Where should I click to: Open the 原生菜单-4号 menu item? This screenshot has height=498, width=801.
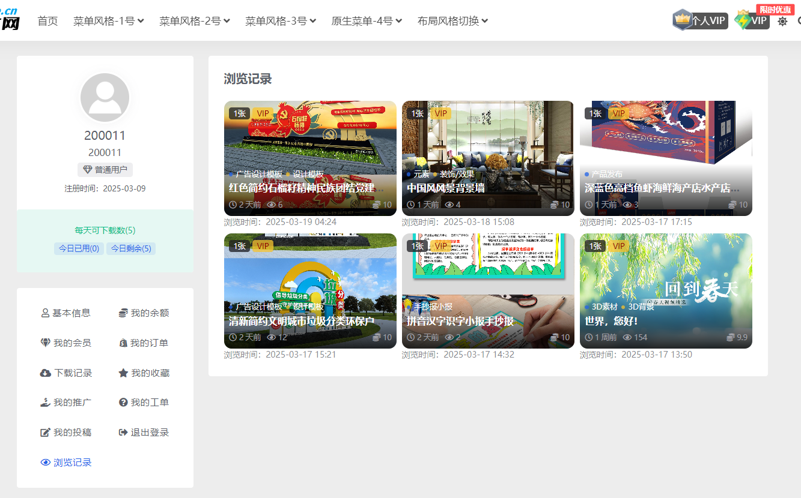[366, 21]
